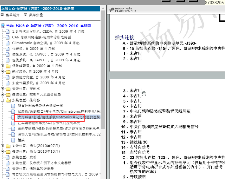Open 滑动天窗/收音机及导航/移动电话 item
Screen dimensions: 225x179
coord(59,134)
